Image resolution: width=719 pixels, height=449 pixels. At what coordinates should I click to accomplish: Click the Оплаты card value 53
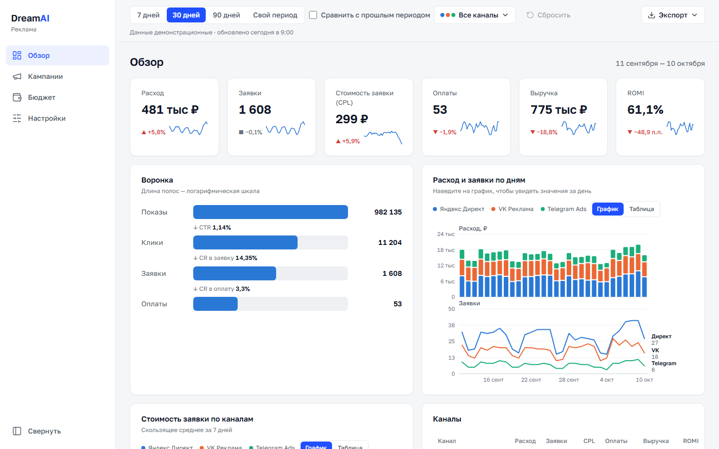(440, 110)
